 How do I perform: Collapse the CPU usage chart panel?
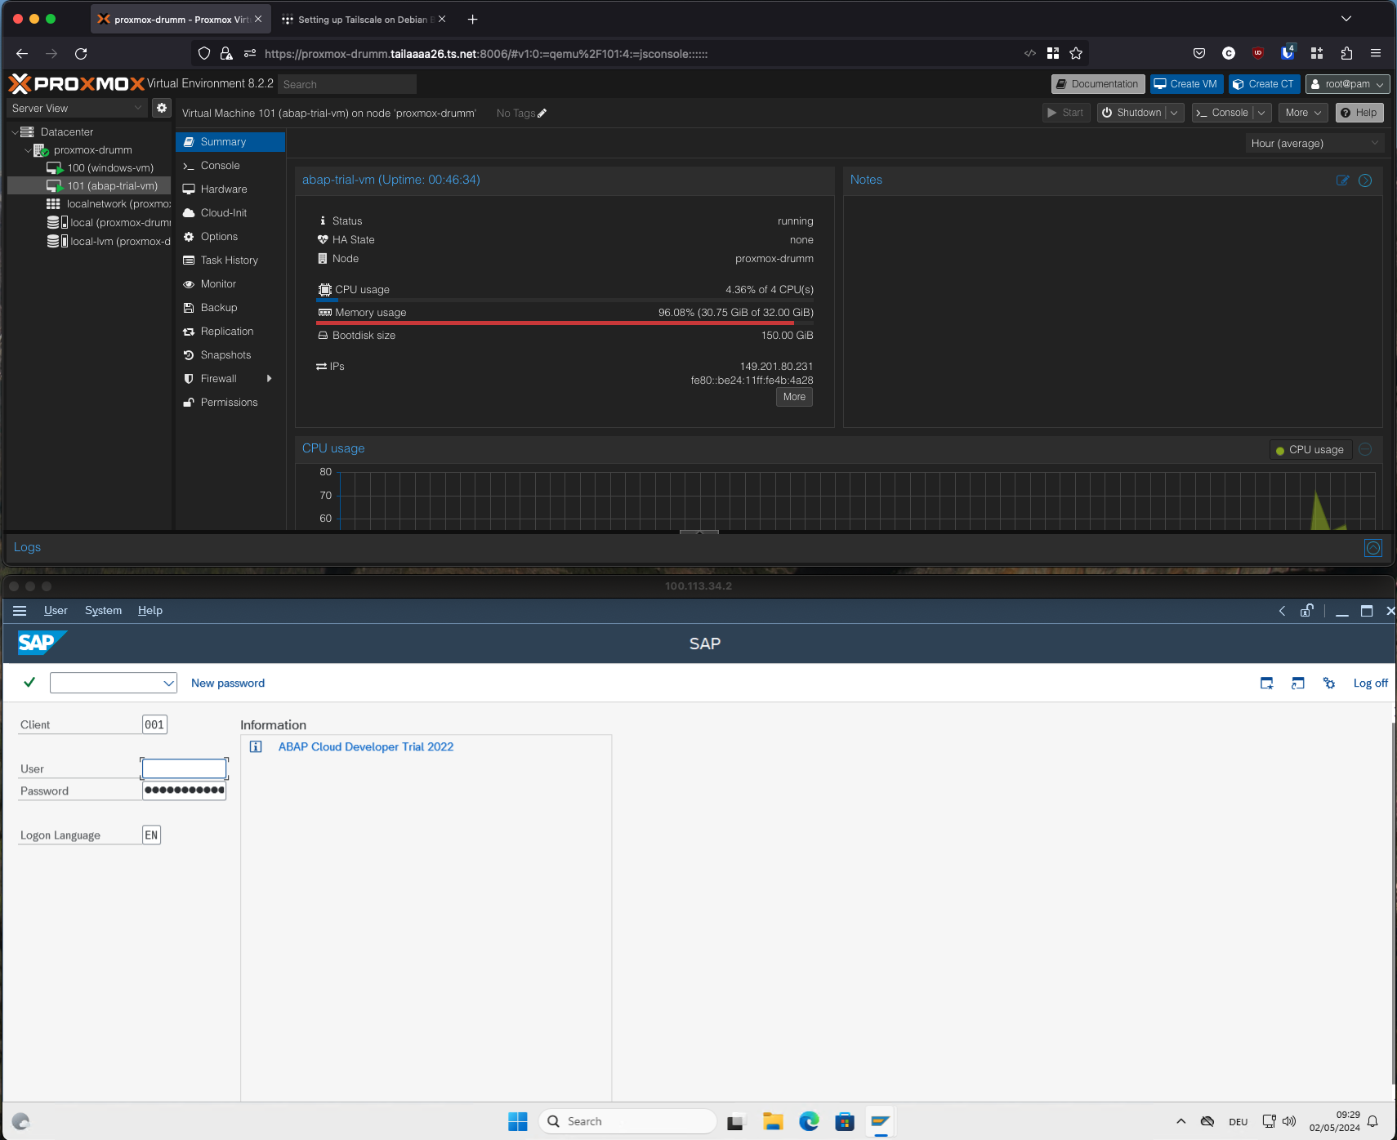[x=1365, y=449]
